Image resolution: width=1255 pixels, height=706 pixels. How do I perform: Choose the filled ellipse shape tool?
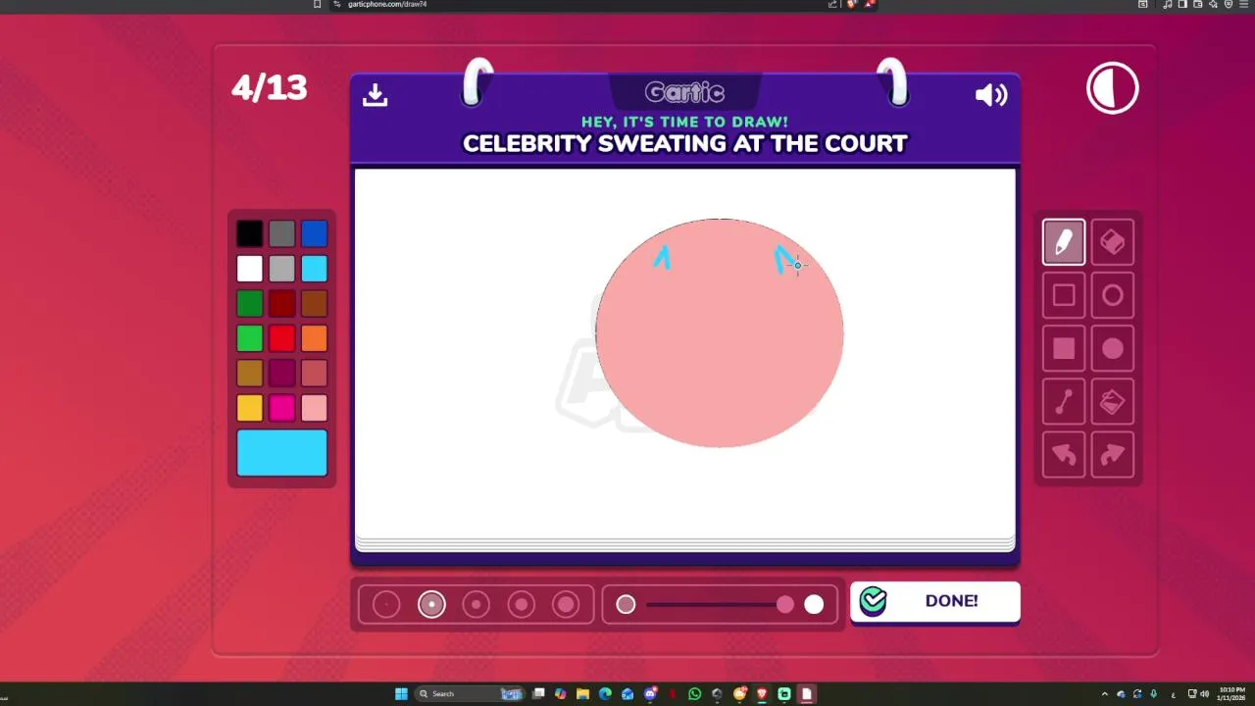pos(1113,348)
